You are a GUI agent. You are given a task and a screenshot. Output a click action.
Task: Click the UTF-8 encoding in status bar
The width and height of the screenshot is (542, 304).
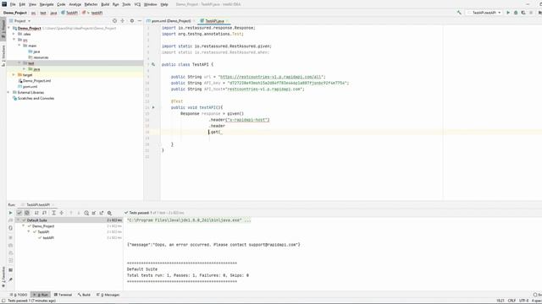tap(523, 301)
